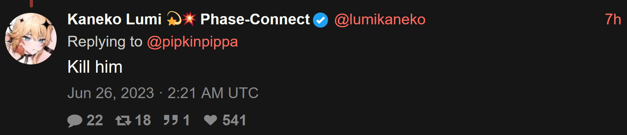Click the 22 replies count
The height and width of the screenshot is (135, 627).
[x=95, y=121]
